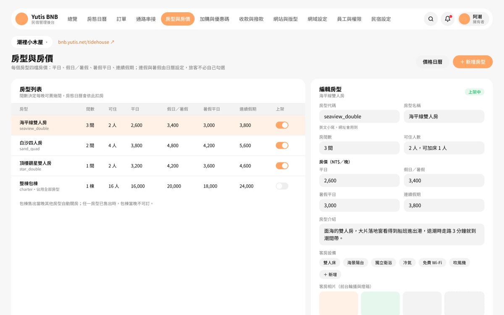Screen dimensions: 504x315
Task: Click 4,600 price of 頂樓觀星雙人房
Action: tap(245, 166)
